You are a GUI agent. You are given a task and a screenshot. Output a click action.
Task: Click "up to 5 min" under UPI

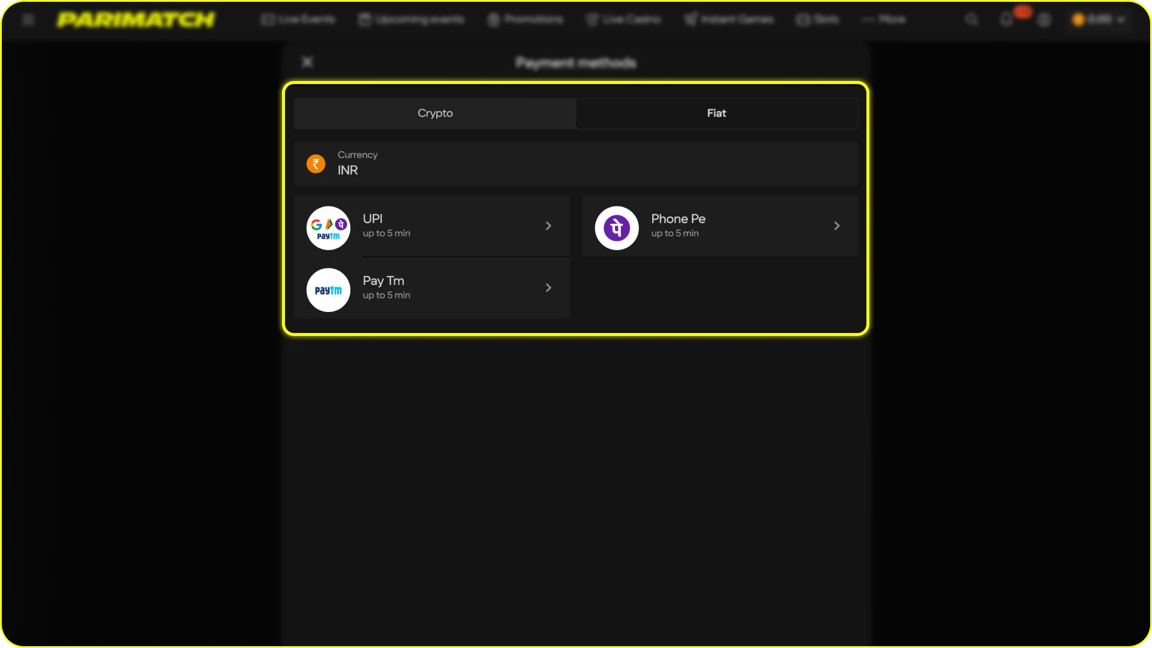point(386,233)
